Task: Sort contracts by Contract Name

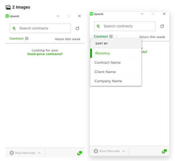Action: pyautogui.click(x=116, y=63)
